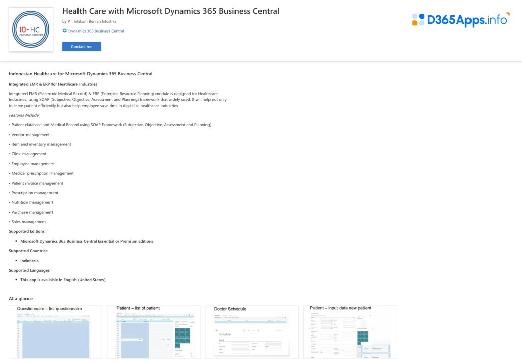Click the Employee management bullet
The image size is (522, 363).
32,164
